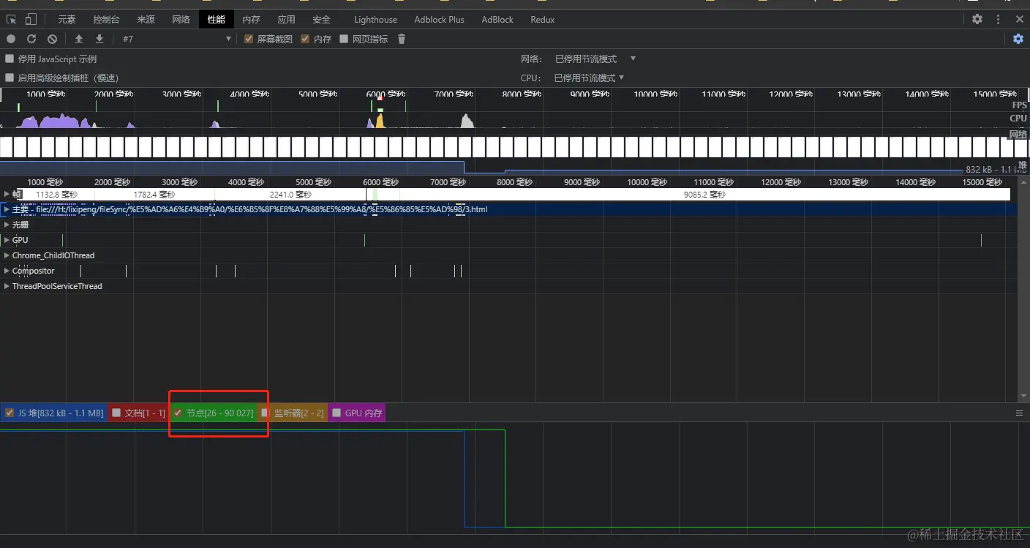Expand the 主要 main thread track
This screenshot has width=1030, height=548.
(7, 209)
